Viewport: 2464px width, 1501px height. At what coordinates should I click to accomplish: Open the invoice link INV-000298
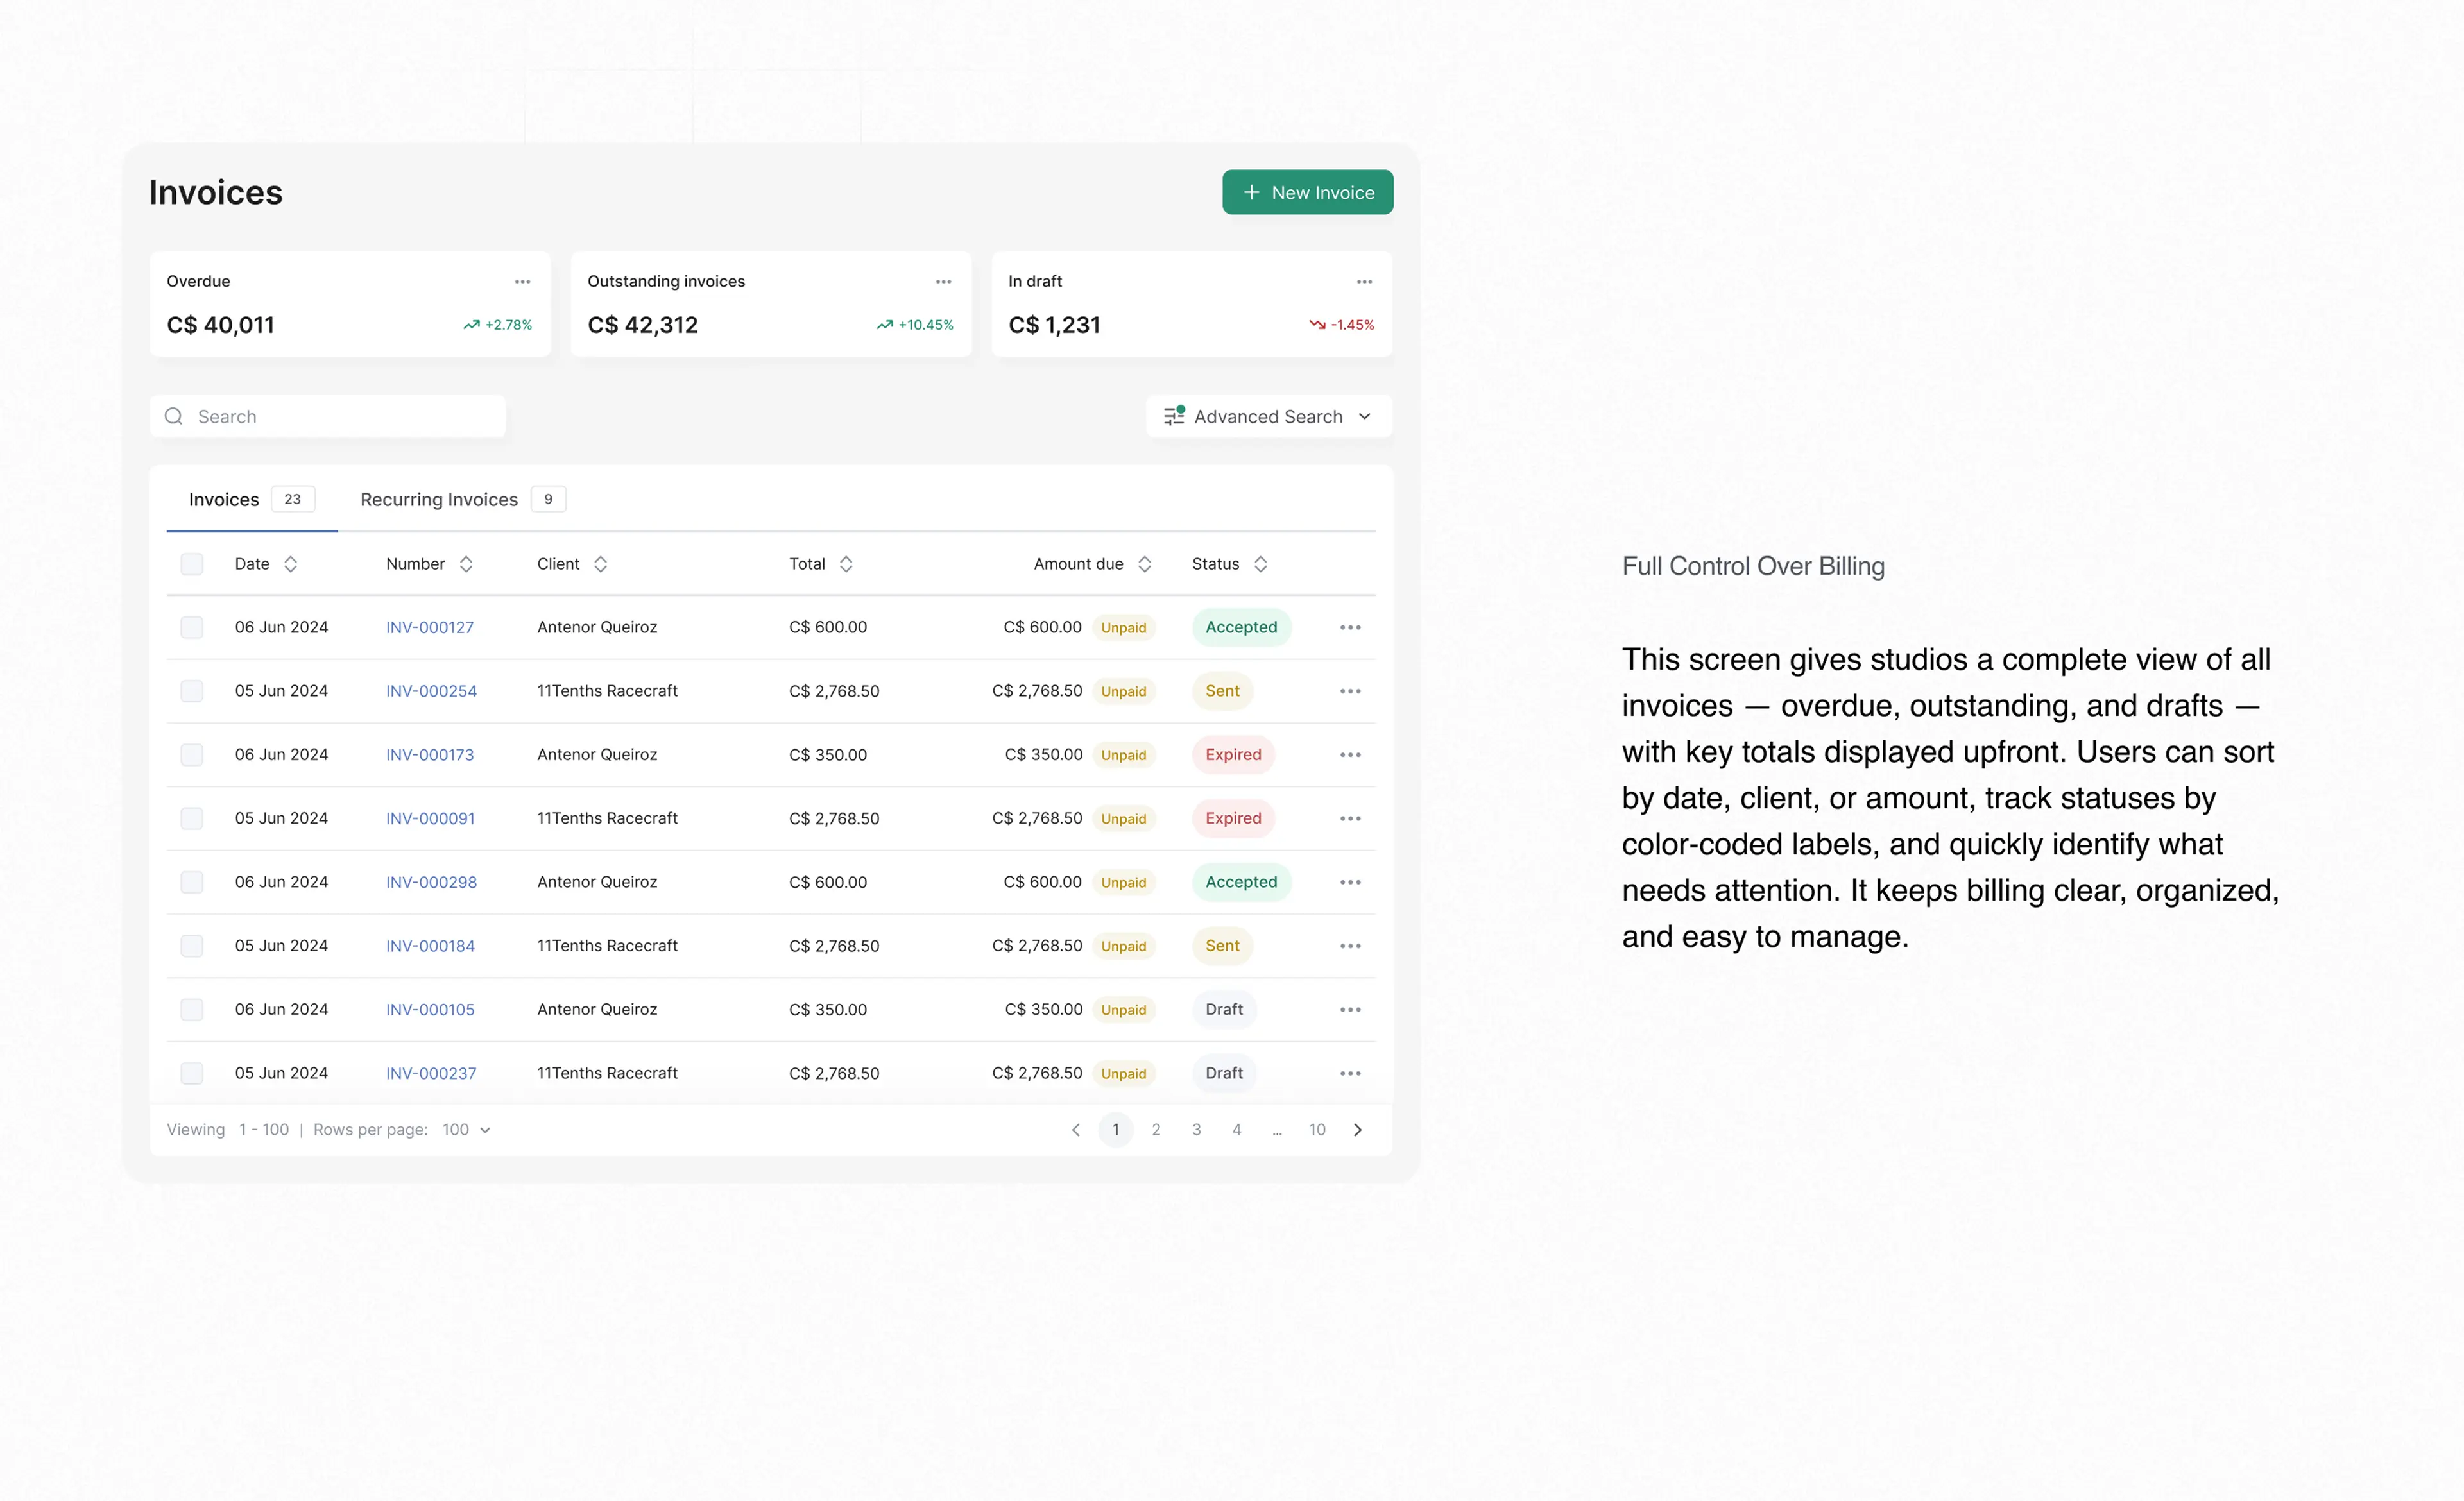431,883
